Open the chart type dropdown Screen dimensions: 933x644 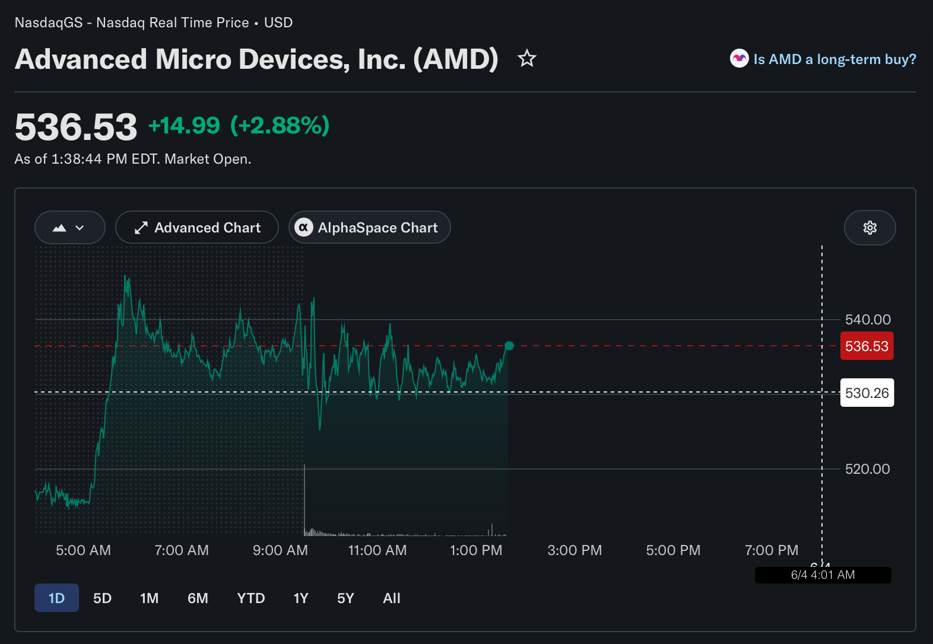point(69,228)
